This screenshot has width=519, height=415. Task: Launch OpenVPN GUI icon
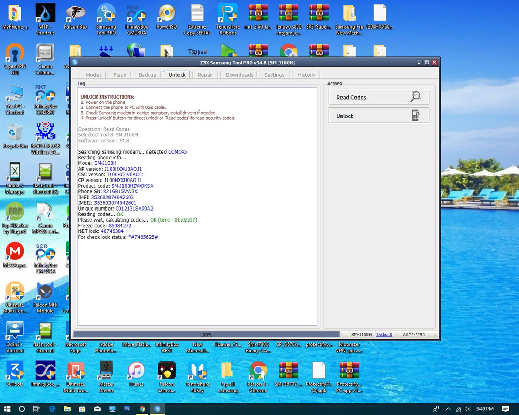coord(15,59)
